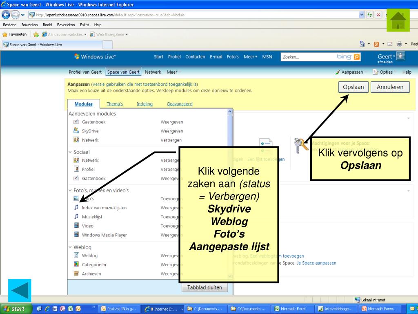Click the Bing search magnifier icon
418x314 pixels.
pos(356,57)
